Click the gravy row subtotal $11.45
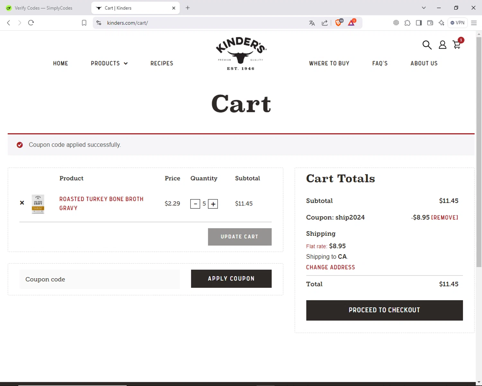The height and width of the screenshot is (386, 482). point(244,204)
